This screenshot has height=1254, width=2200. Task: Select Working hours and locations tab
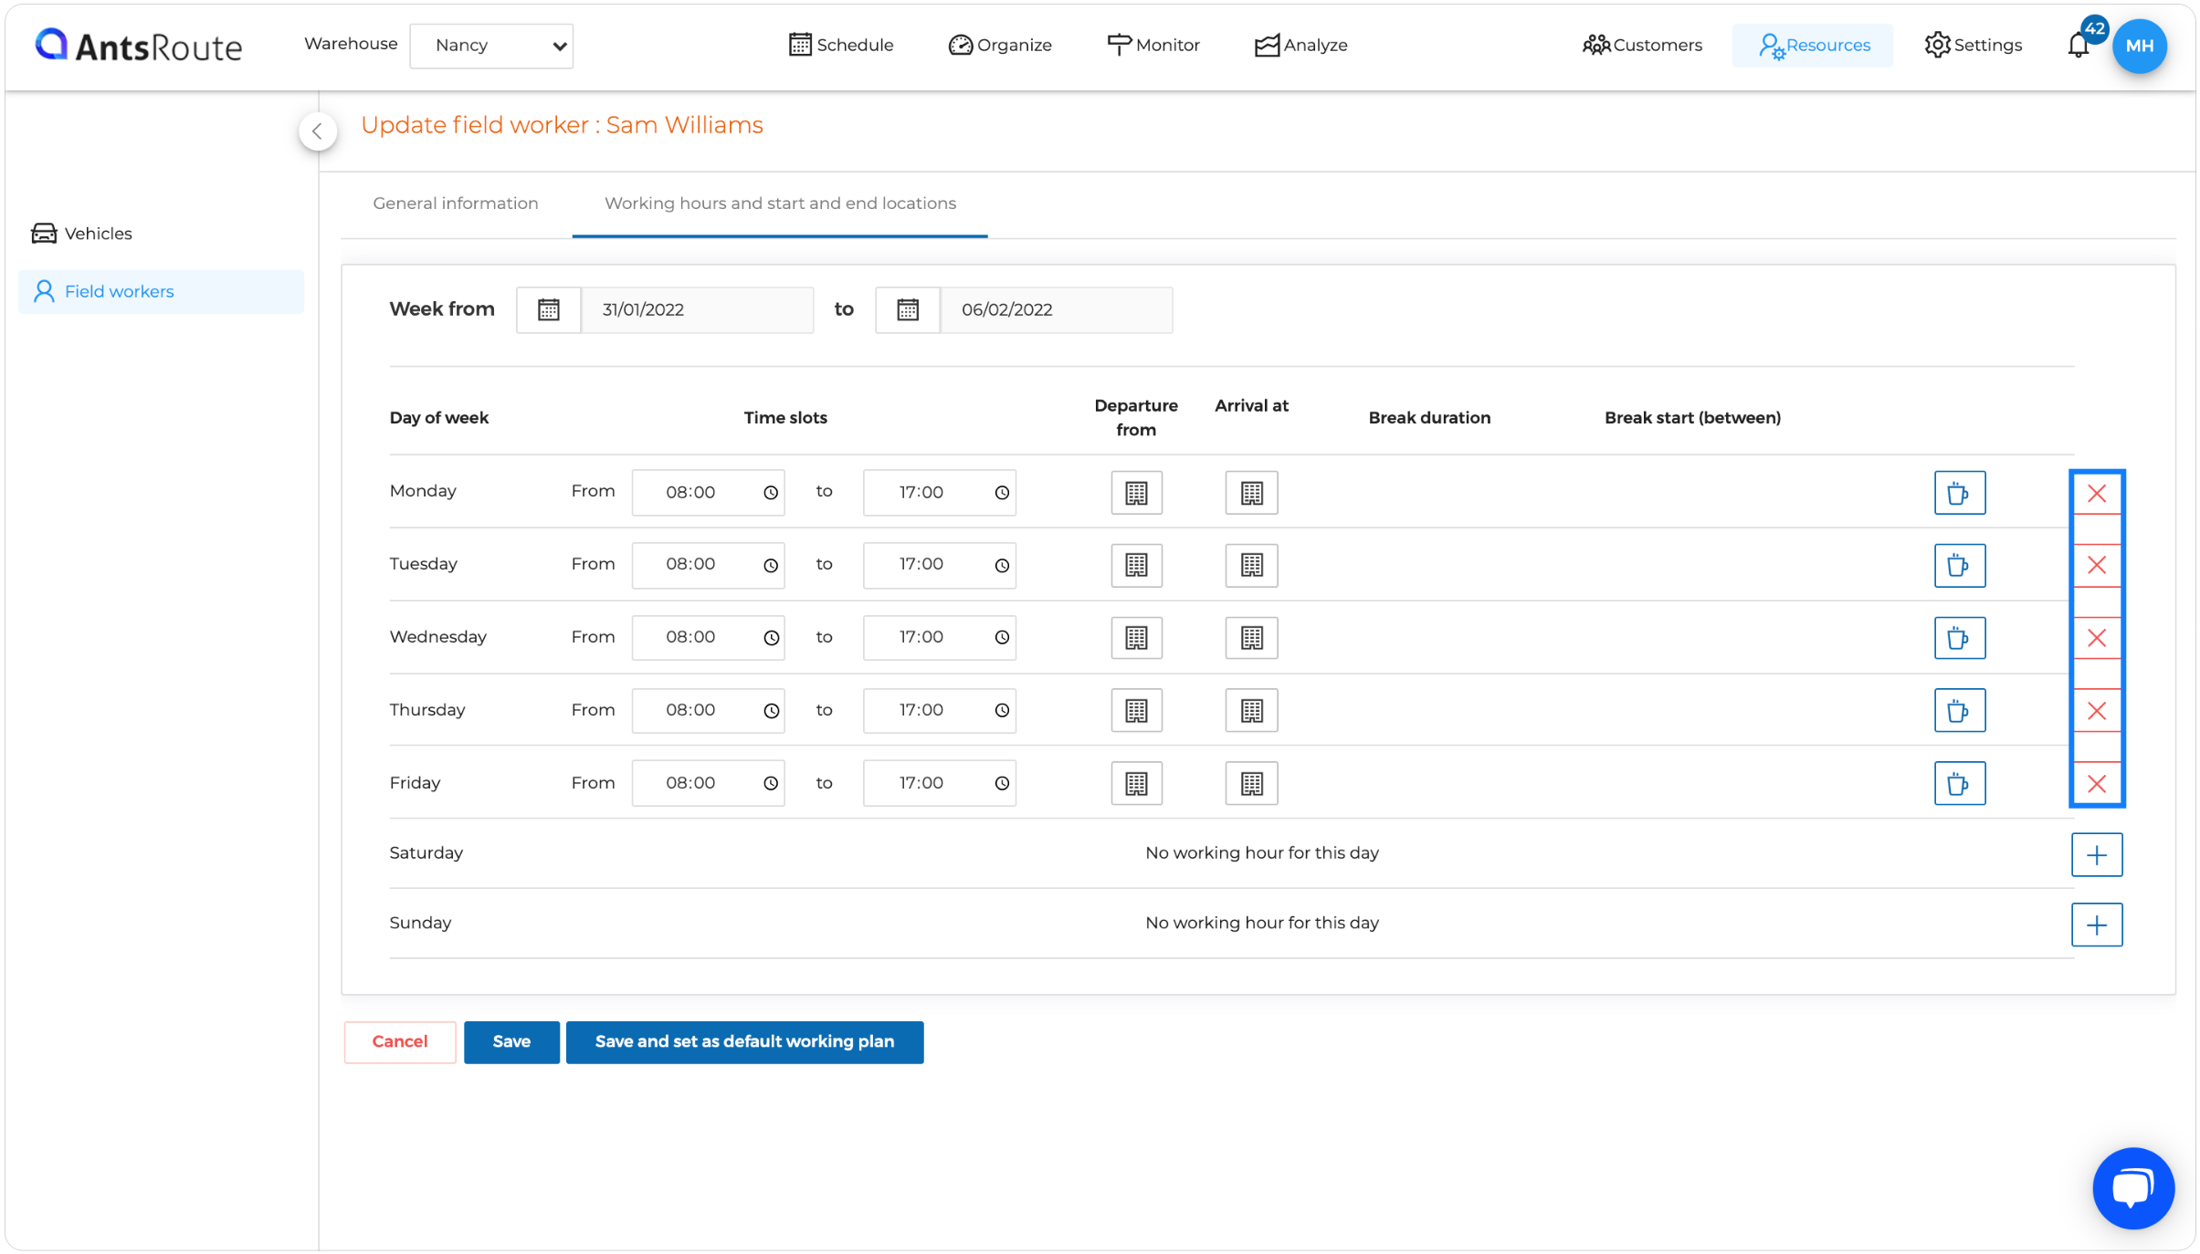(x=780, y=204)
